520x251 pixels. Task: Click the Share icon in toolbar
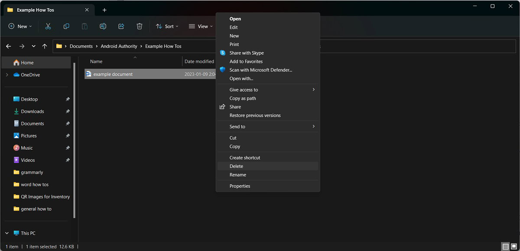coord(121,26)
